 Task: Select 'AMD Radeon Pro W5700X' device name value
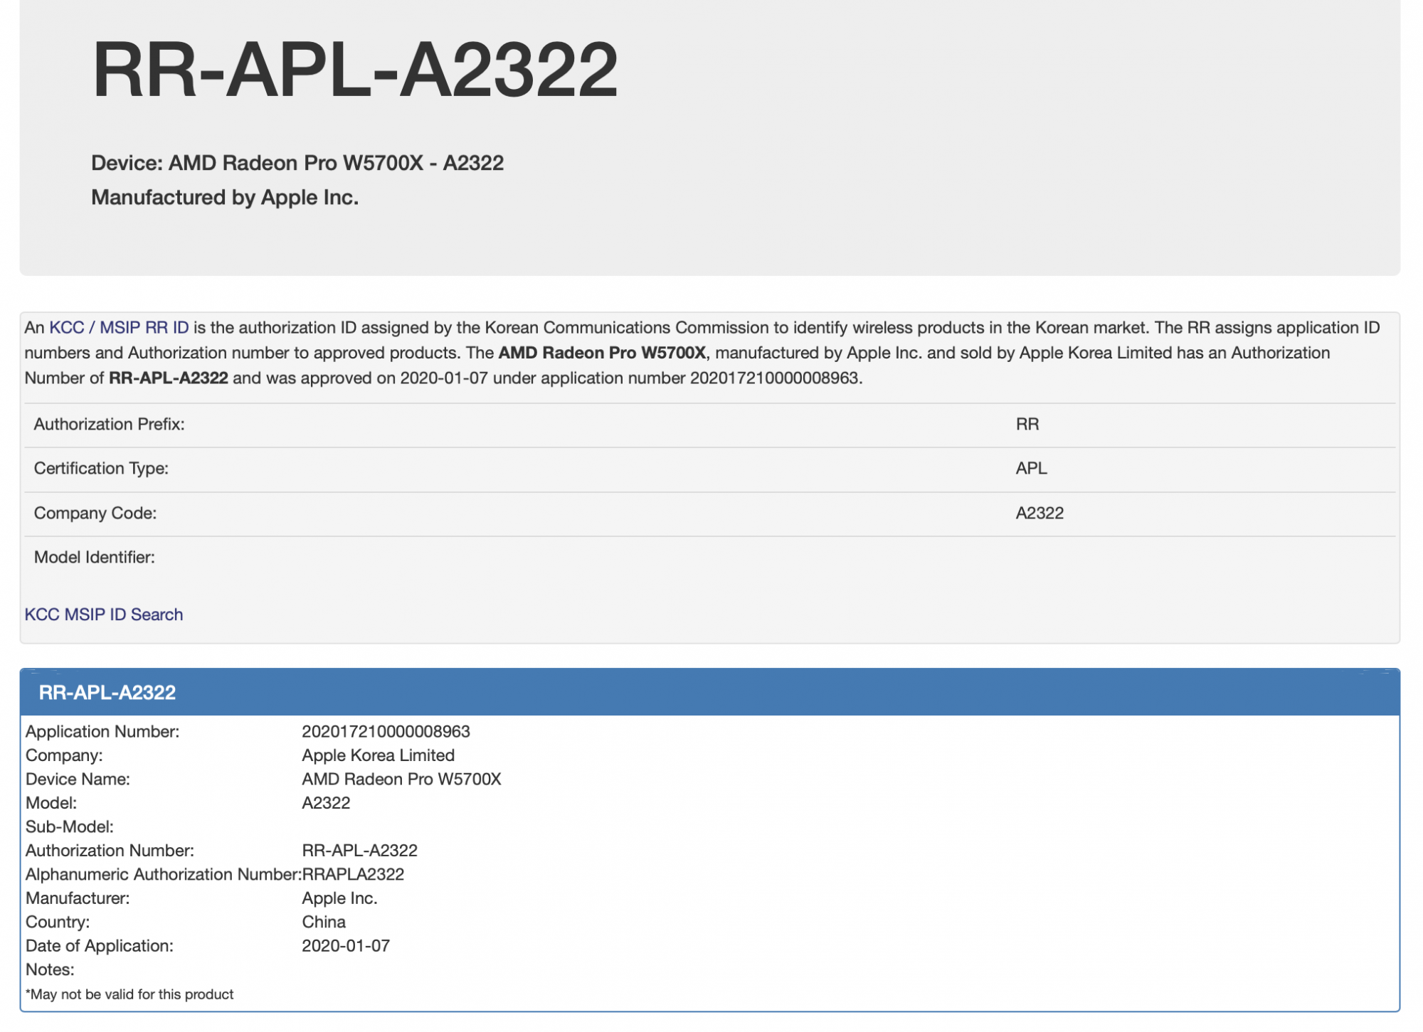tap(402, 780)
